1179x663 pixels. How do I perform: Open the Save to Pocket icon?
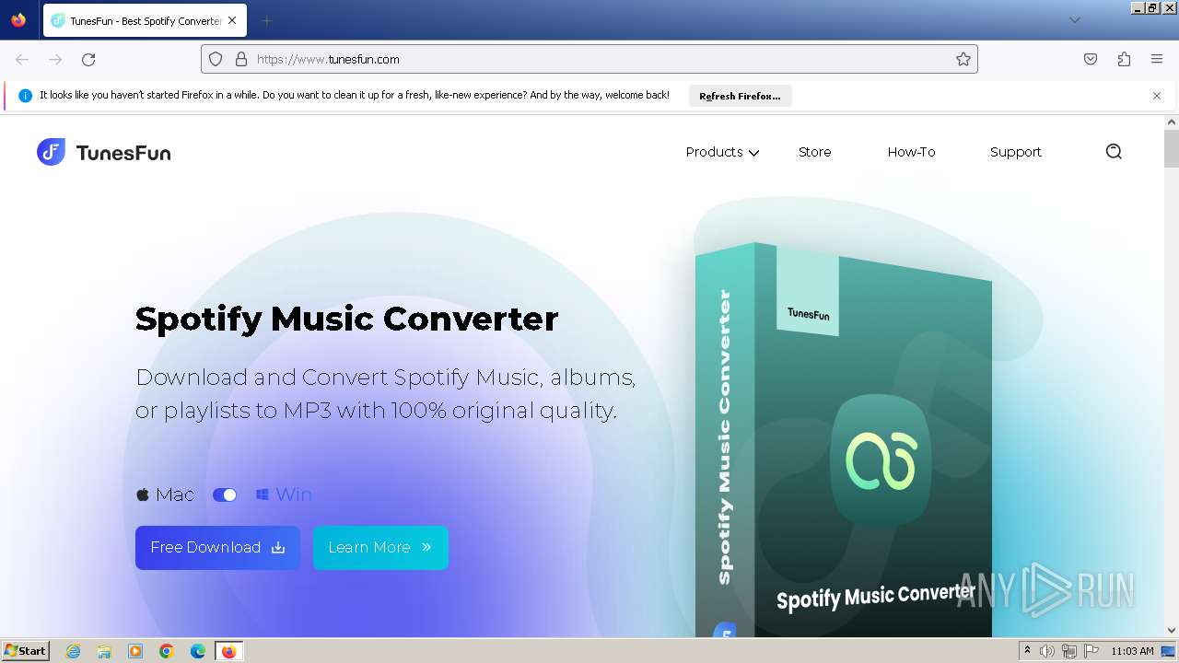click(1091, 59)
